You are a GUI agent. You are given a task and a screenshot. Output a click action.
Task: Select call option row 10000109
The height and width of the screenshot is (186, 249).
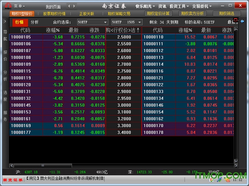(x=57, y=64)
